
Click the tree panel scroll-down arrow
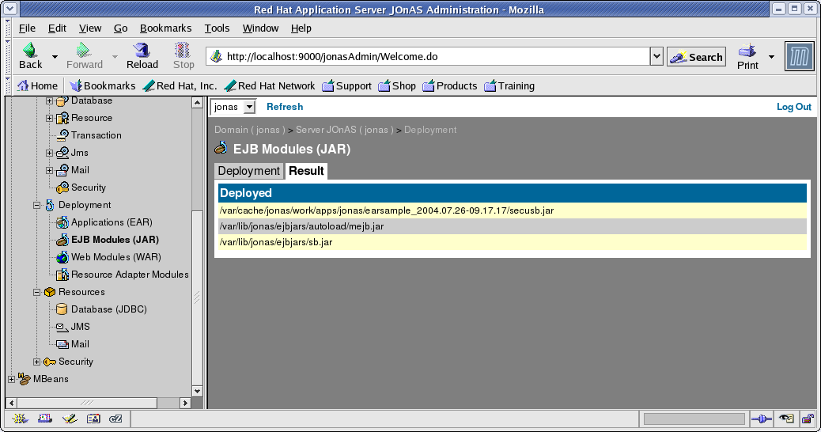tap(197, 391)
